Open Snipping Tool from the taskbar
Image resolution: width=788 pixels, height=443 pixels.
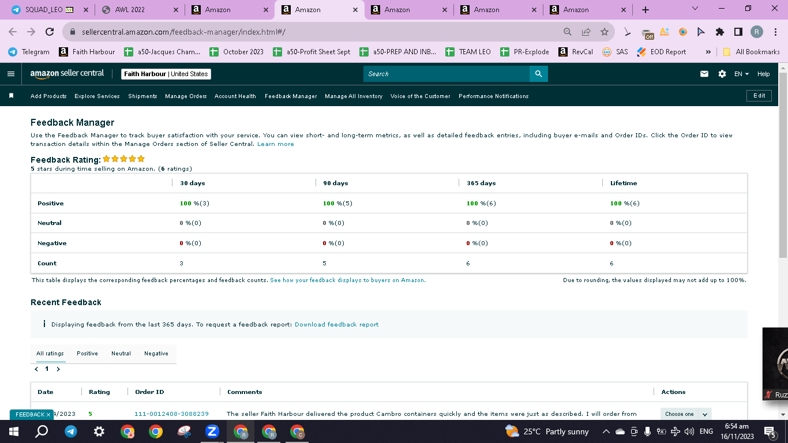(183, 431)
